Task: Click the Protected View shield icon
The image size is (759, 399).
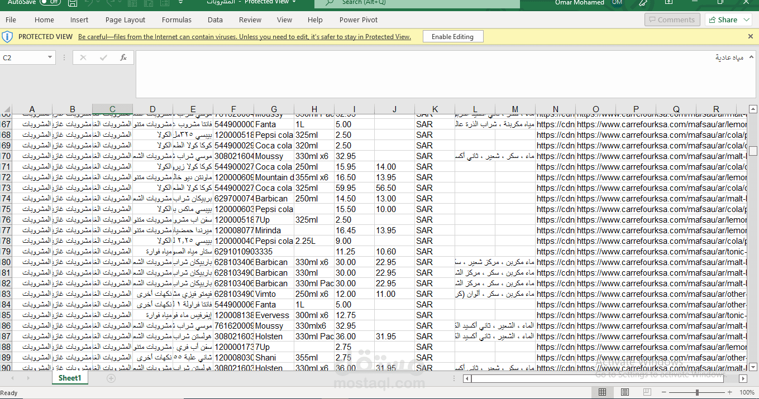Action: point(7,37)
